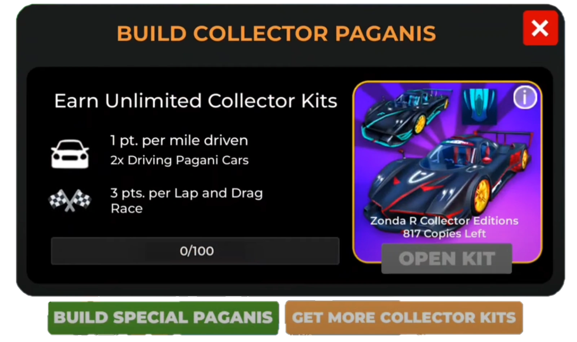Click the Earn Unlimited Collector Kits heading
Image resolution: width=577 pixels, height=342 pixels.
pos(196,101)
